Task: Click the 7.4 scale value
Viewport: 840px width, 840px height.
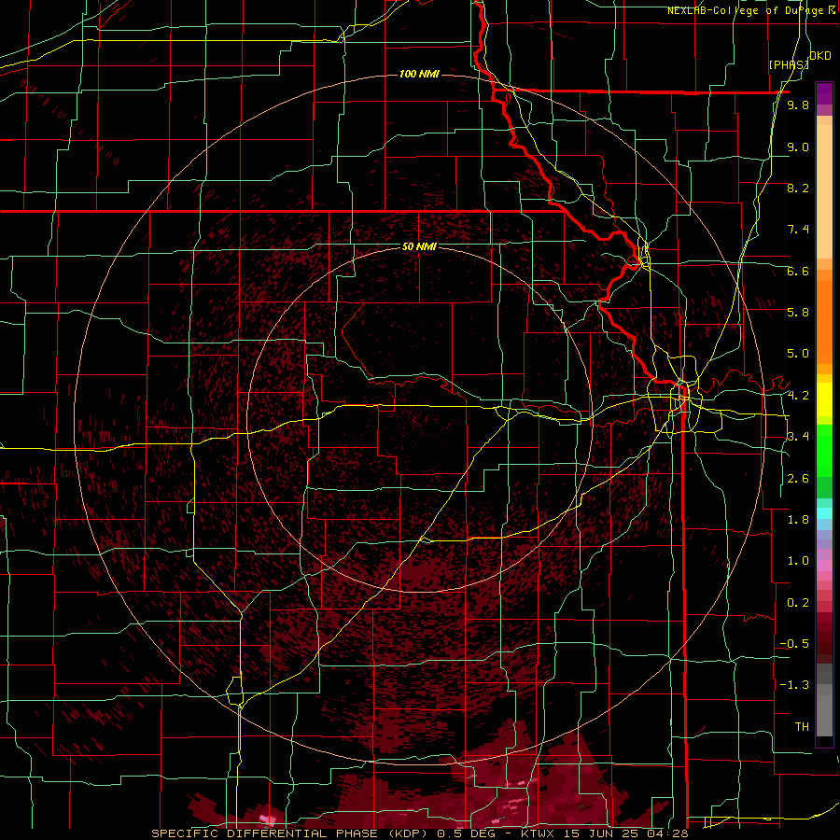Action: click(x=798, y=230)
